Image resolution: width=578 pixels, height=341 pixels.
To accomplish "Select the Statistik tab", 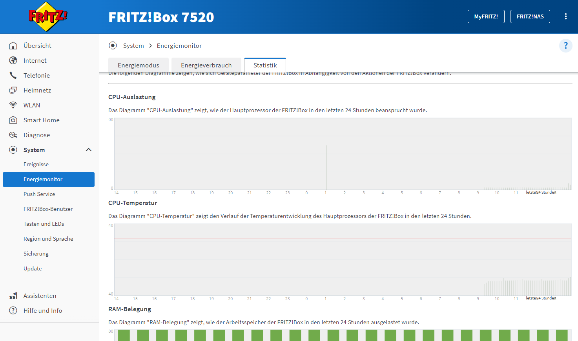I will pyautogui.click(x=265, y=65).
